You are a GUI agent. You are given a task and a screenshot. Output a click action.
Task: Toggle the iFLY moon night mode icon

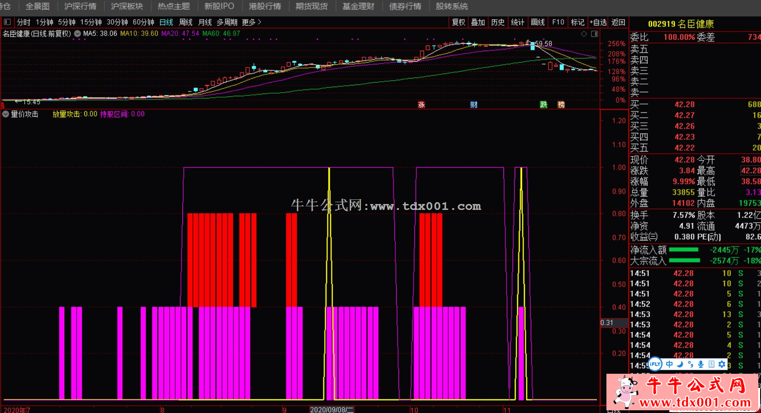[x=680, y=364]
